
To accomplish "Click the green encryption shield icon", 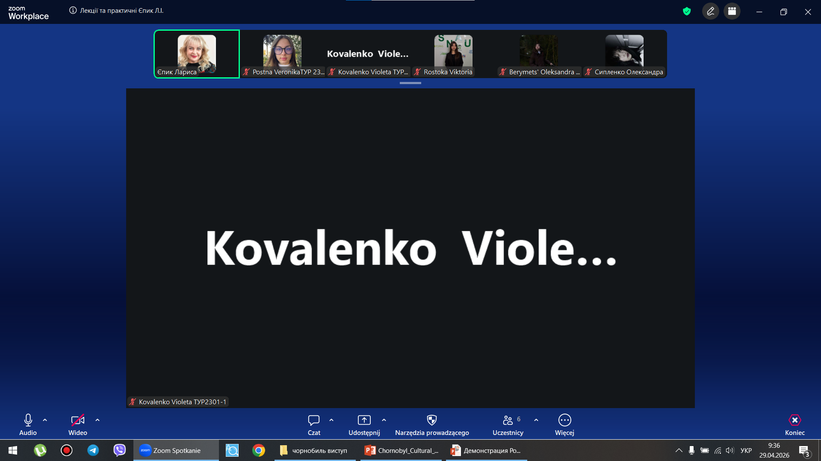I will pyautogui.click(x=687, y=12).
